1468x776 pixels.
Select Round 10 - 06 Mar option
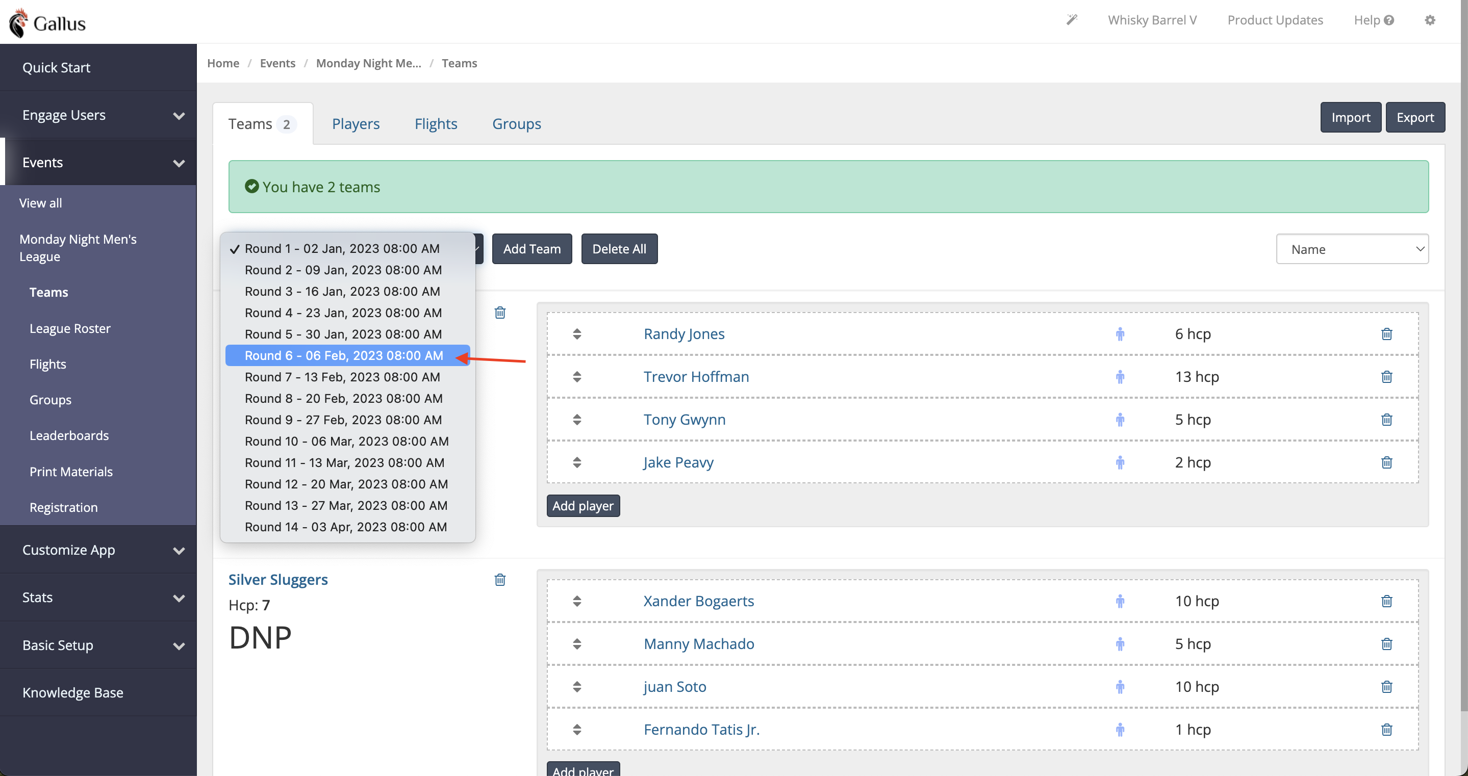click(348, 441)
